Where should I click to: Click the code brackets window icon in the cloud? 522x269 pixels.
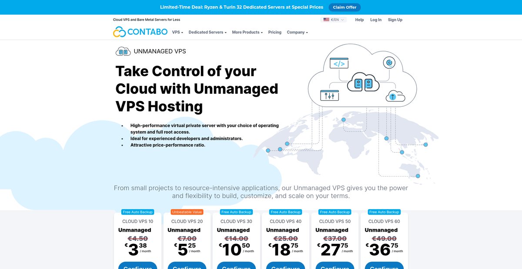339,64
